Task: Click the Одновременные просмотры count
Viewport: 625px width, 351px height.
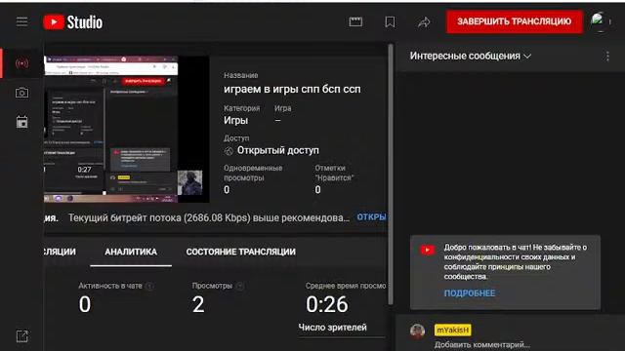Action: coord(227,190)
